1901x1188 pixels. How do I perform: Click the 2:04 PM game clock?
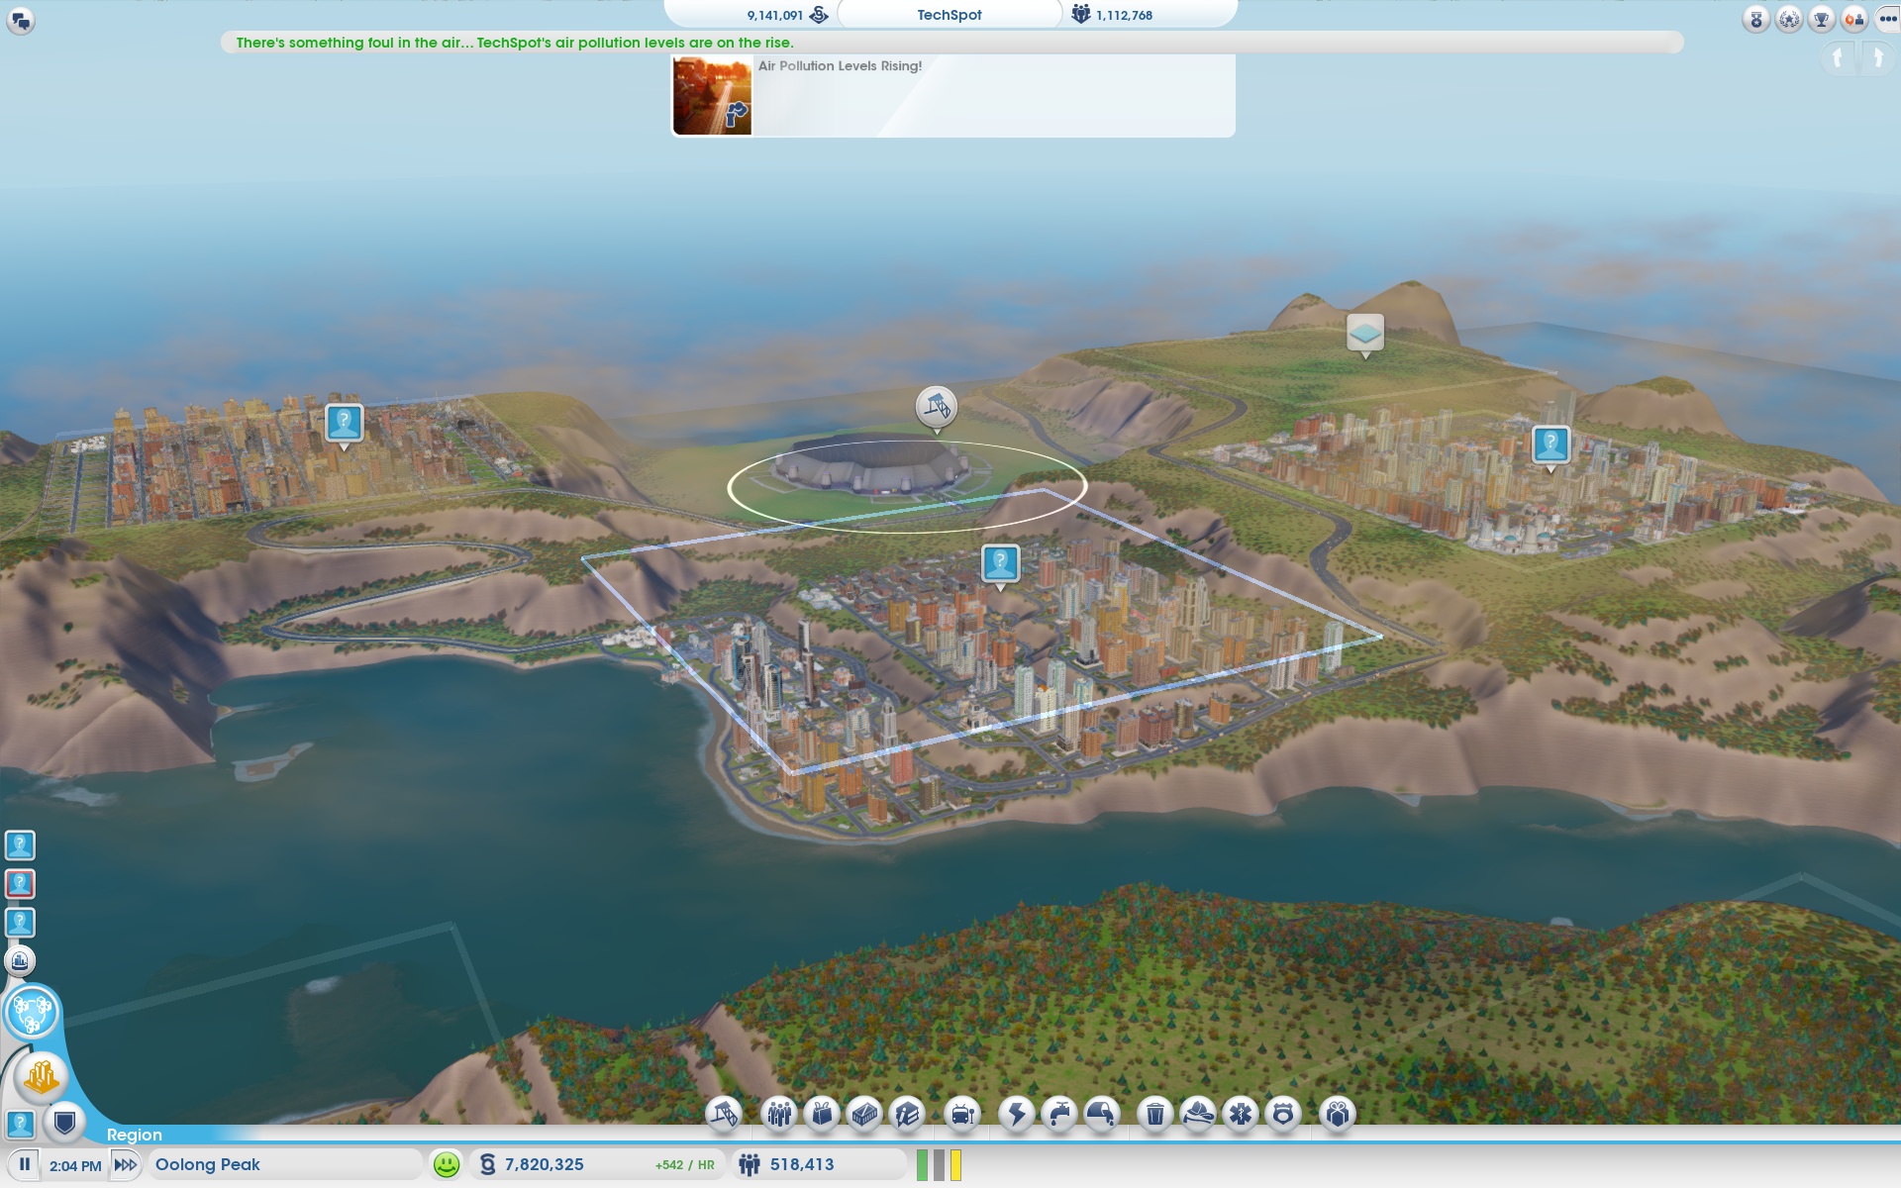[75, 1165]
